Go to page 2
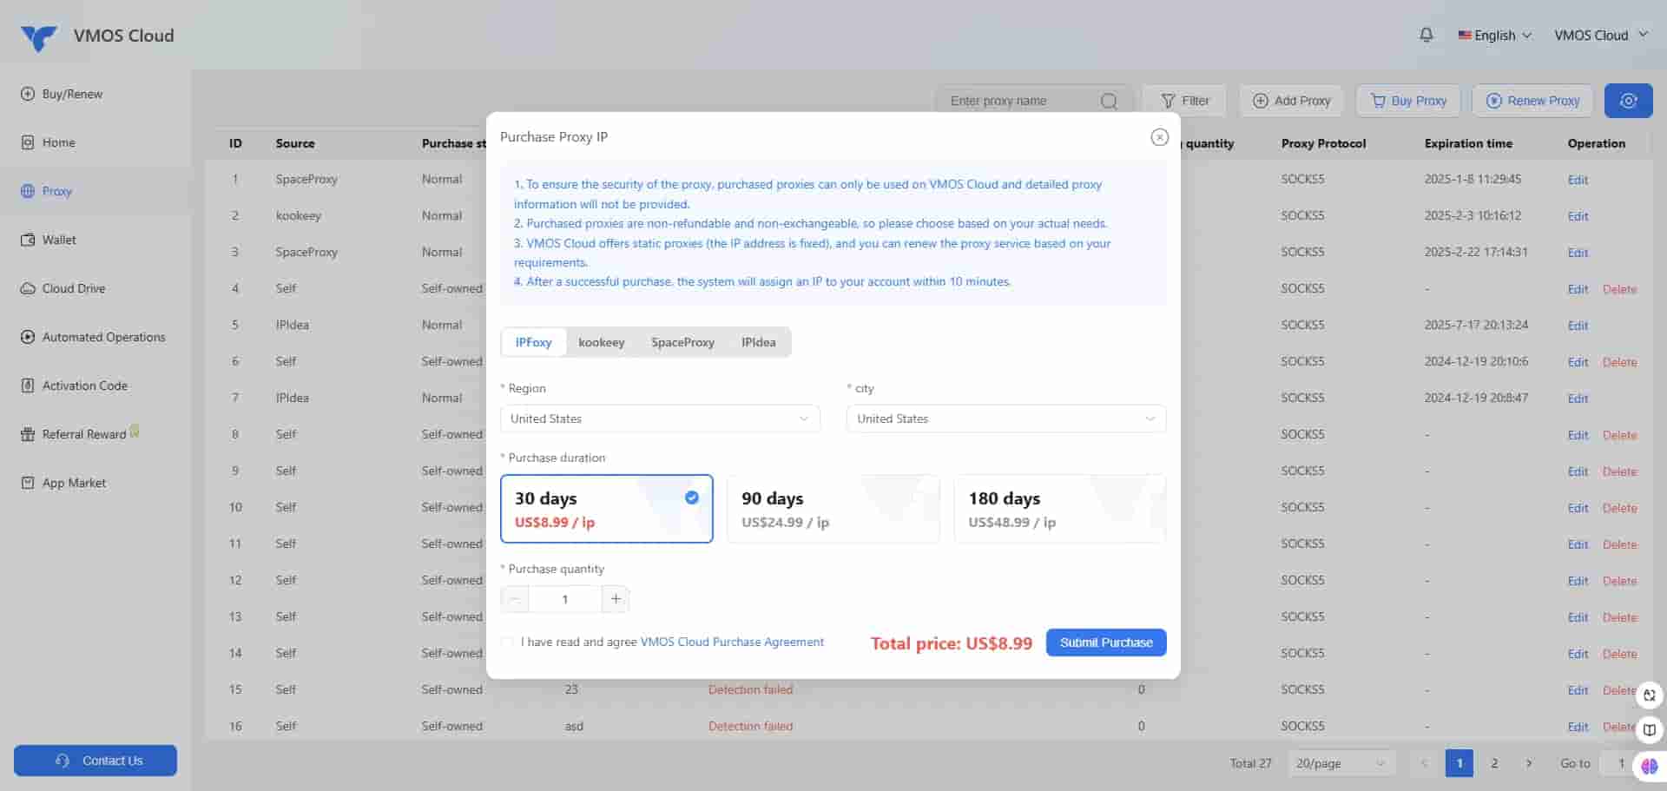This screenshot has width=1667, height=791. click(x=1494, y=763)
